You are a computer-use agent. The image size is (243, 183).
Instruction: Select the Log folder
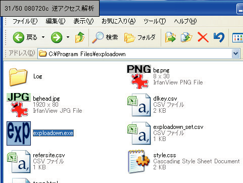tap(18, 77)
